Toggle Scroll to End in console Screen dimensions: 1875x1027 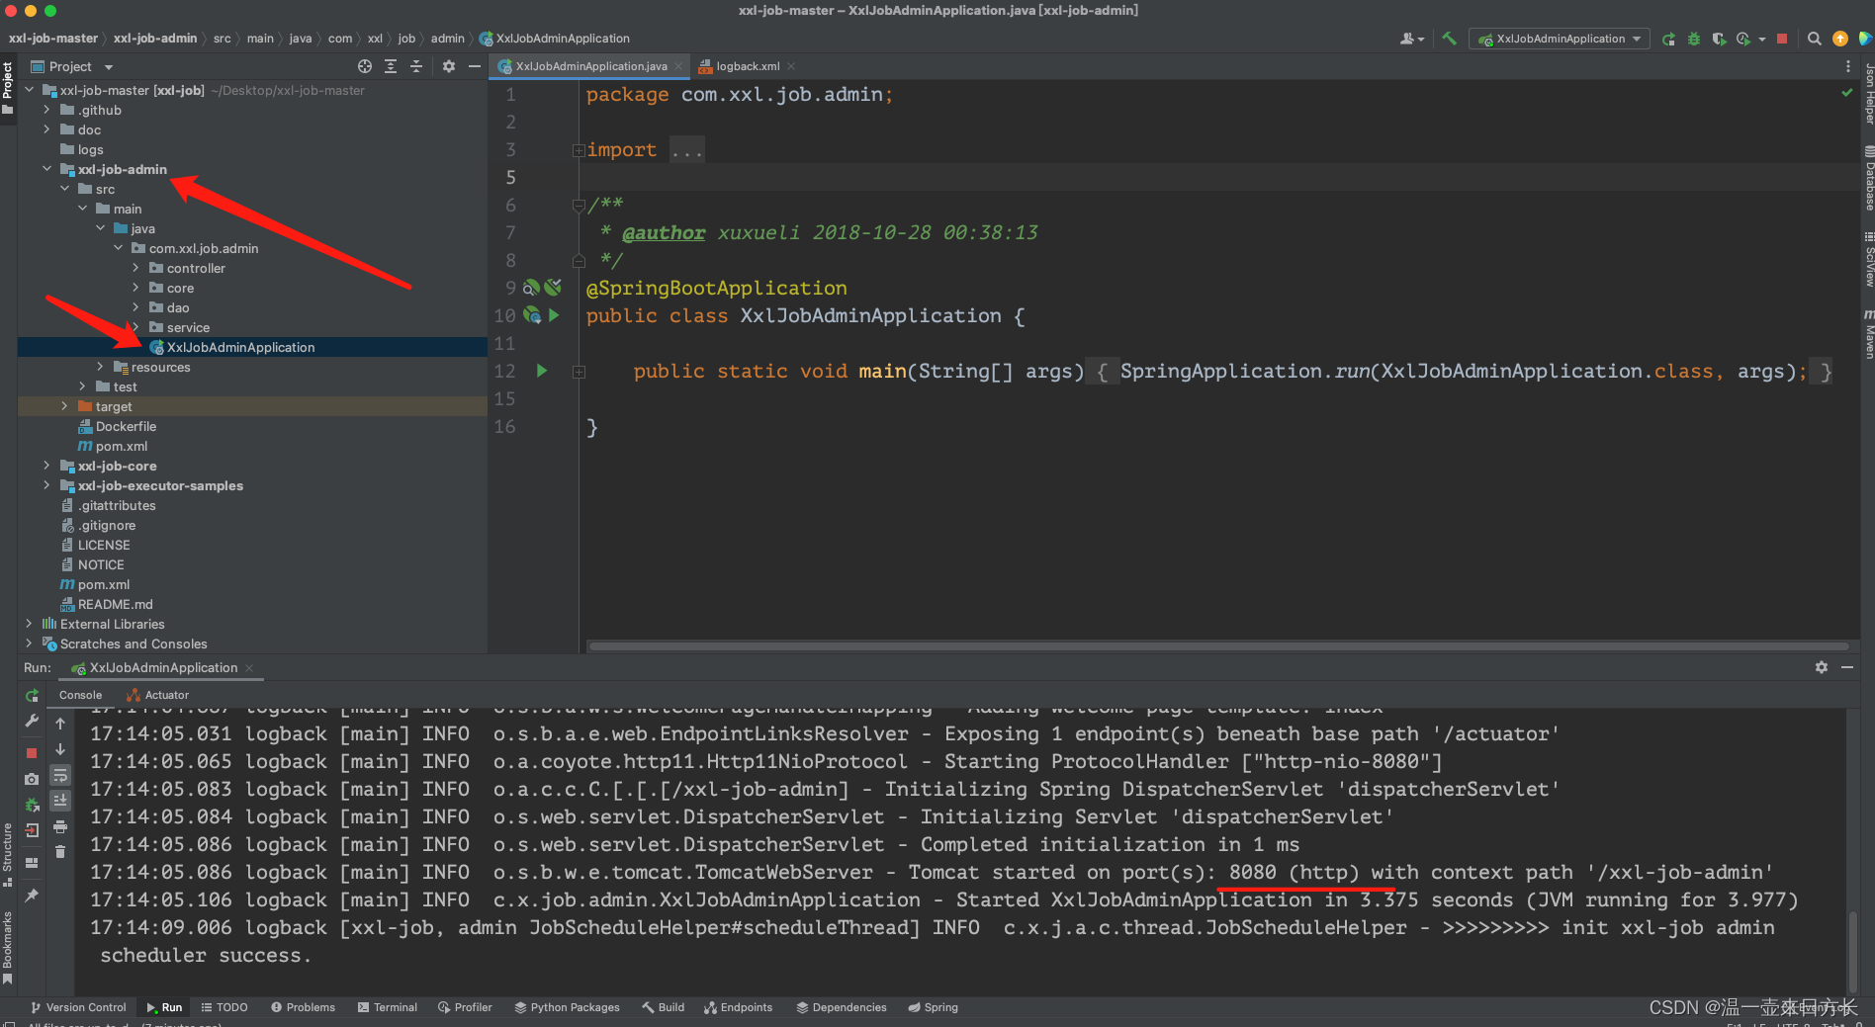click(x=60, y=801)
